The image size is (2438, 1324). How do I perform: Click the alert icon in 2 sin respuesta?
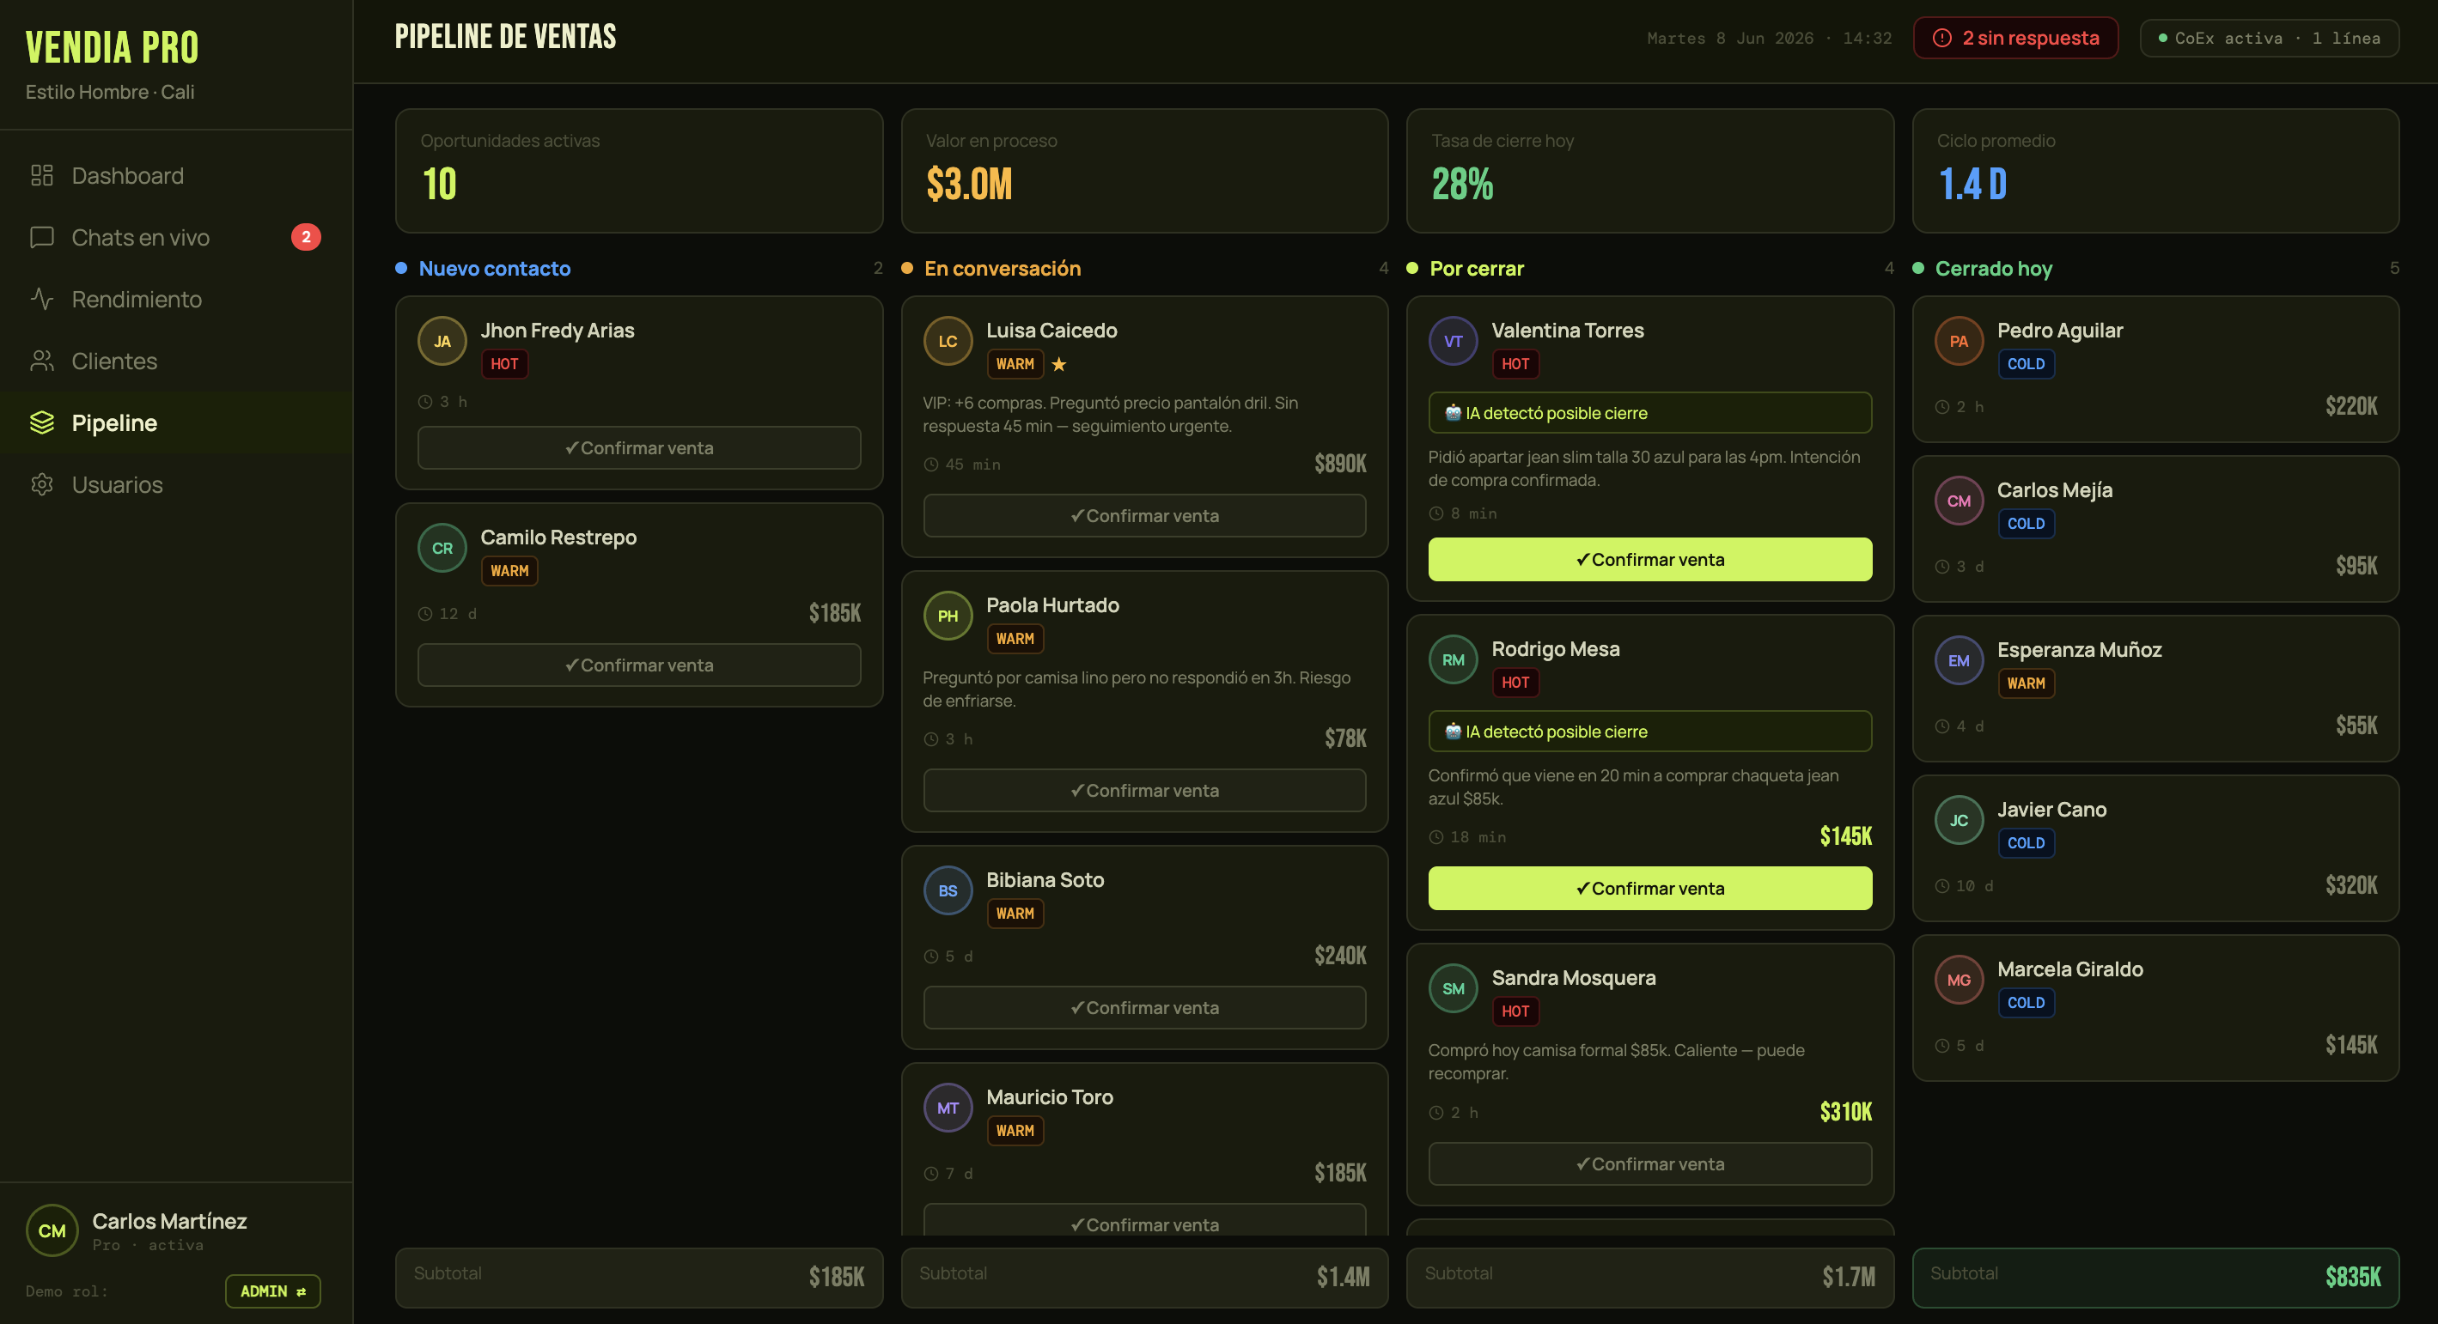click(1942, 38)
